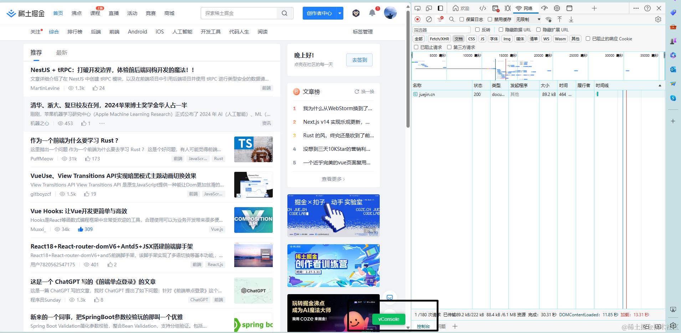Open network conditions wifi-gear icon
This screenshot has height=333, width=681.
[549, 19]
